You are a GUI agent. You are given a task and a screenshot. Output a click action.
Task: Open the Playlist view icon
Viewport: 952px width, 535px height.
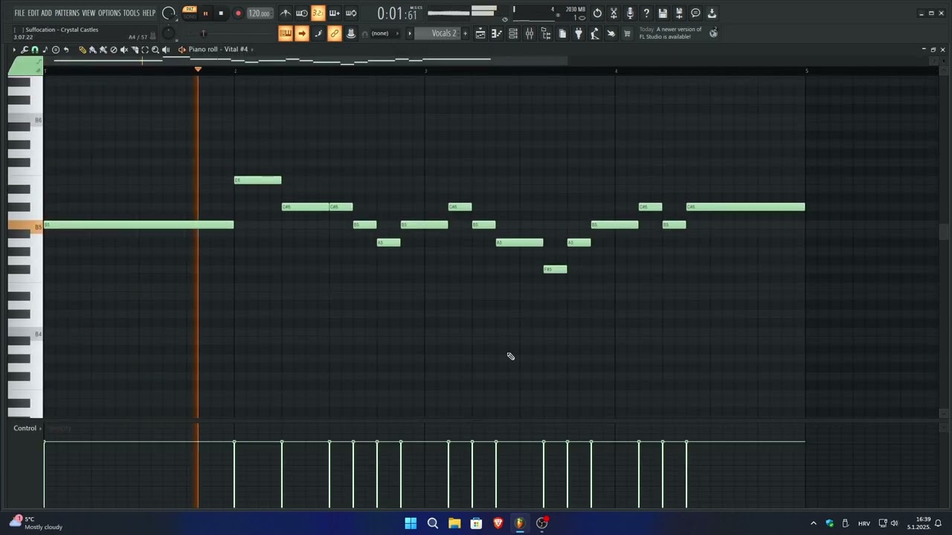click(x=480, y=33)
